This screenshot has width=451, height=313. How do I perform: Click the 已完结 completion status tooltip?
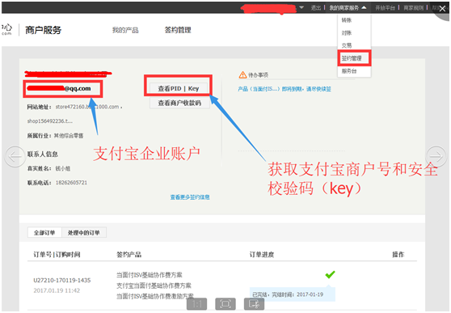click(292, 294)
